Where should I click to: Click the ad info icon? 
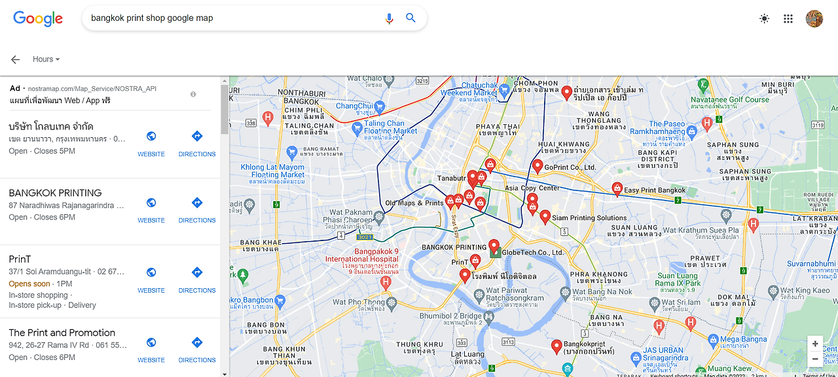pos(193,95)
